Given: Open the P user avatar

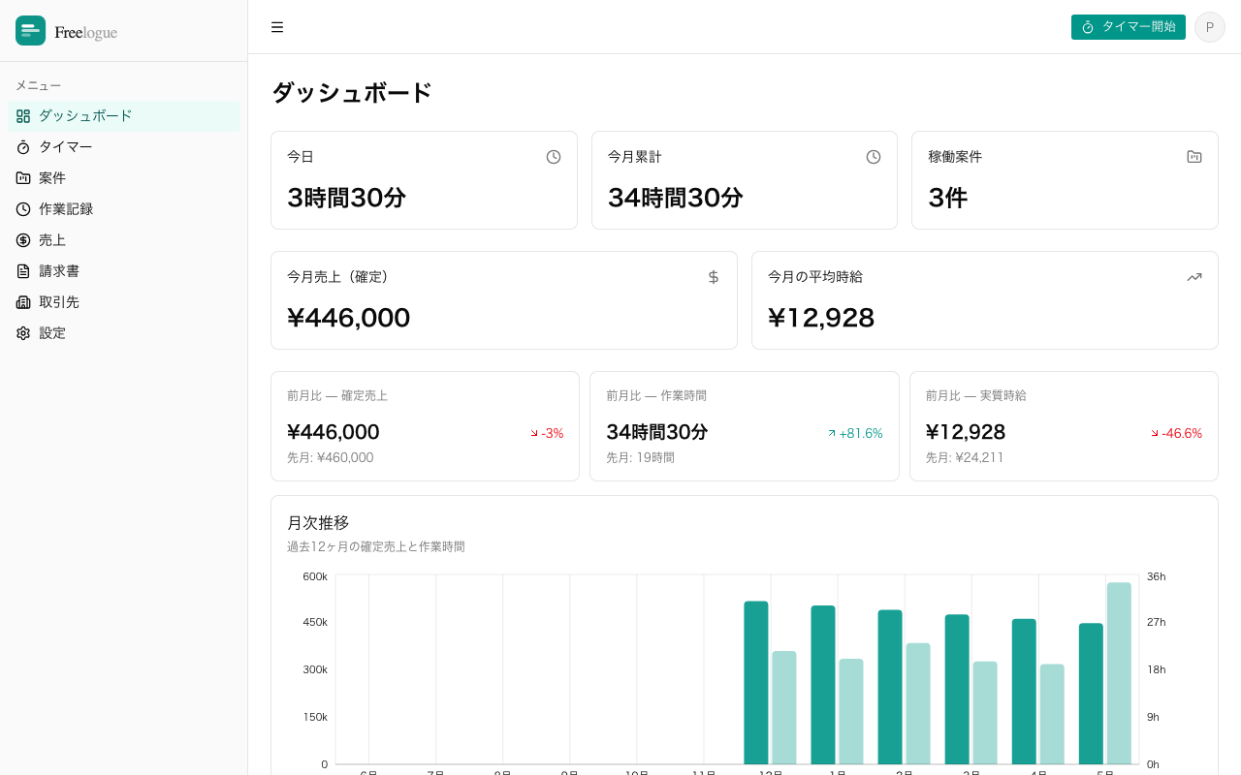Looking at the screenshot, I should (x=1209, y=27).
